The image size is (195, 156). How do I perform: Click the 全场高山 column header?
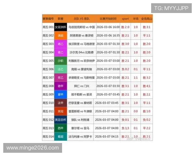[x=147, y=19]
